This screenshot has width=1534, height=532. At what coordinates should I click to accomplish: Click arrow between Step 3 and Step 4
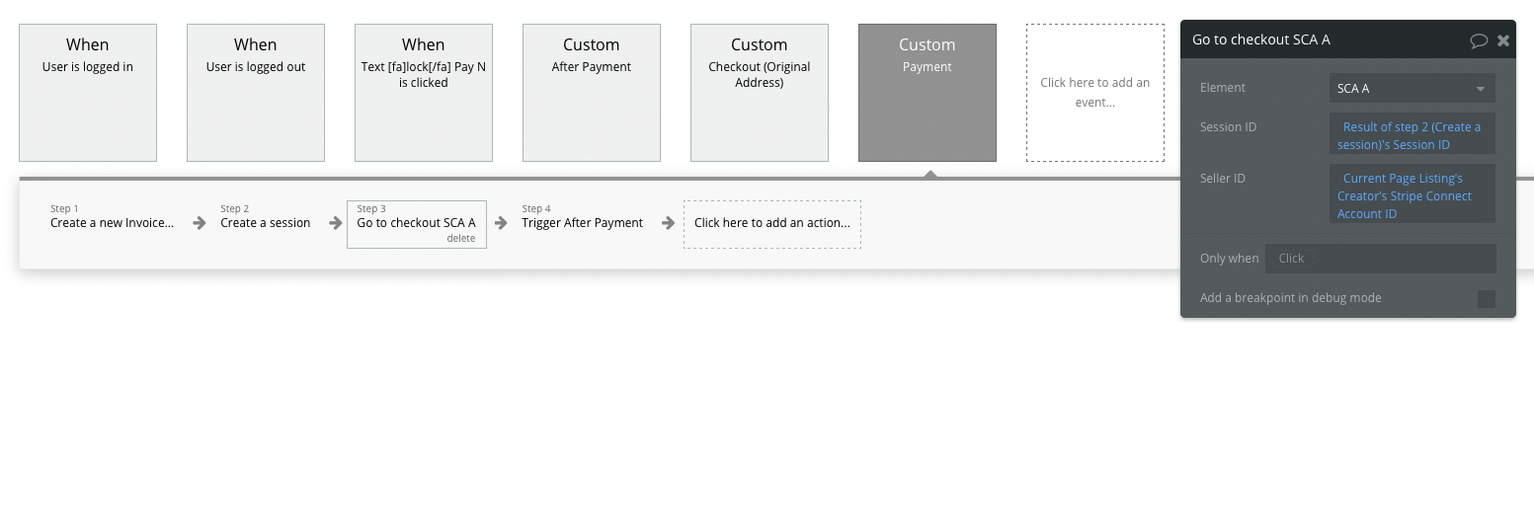pos(501,223)
